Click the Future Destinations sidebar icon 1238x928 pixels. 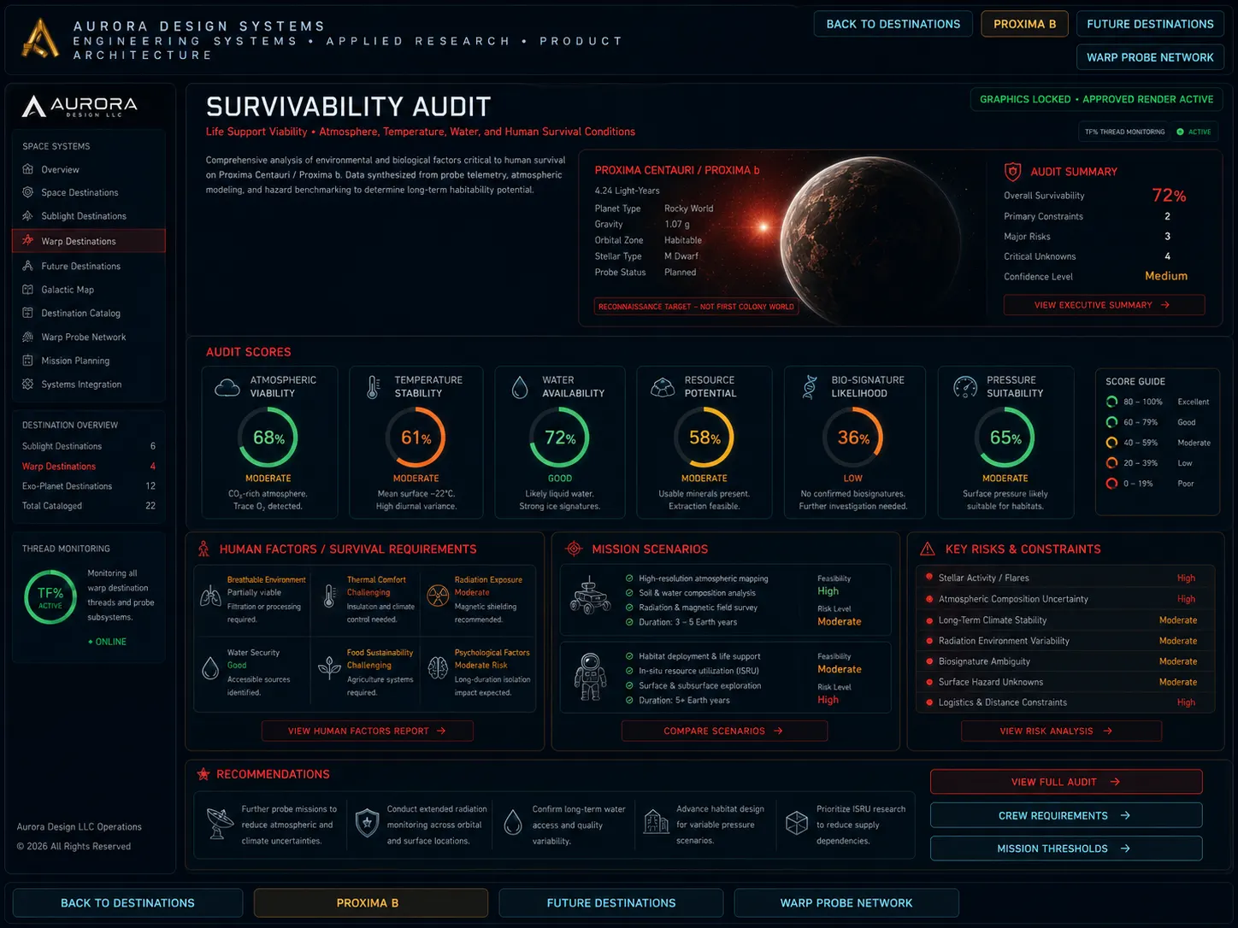(27, 266)
